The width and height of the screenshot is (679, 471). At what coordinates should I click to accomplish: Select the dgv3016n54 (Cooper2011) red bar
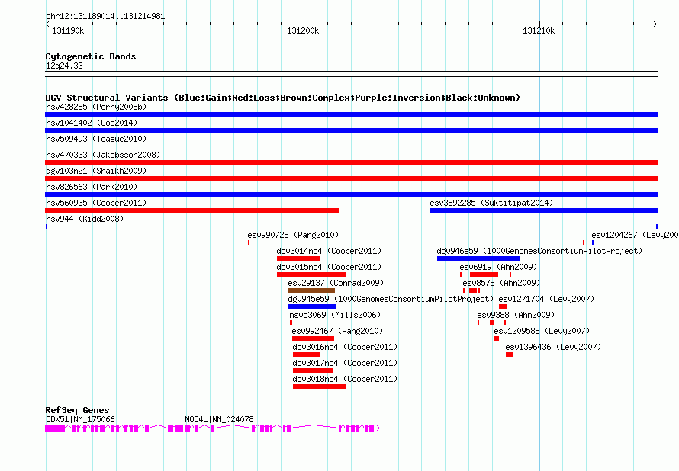point(306,354)
